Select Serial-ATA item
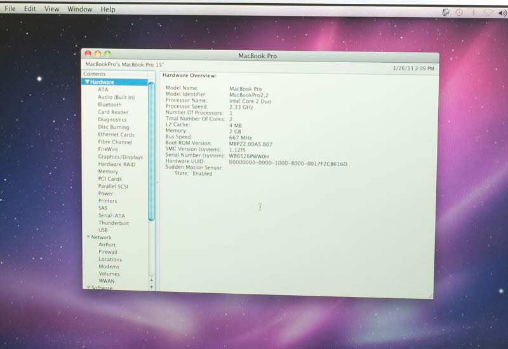The image size is (508, 349). [x=112, y=216]
